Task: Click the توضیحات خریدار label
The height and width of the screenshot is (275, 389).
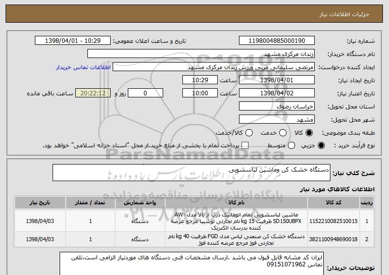Action: (x=351, y=268)
